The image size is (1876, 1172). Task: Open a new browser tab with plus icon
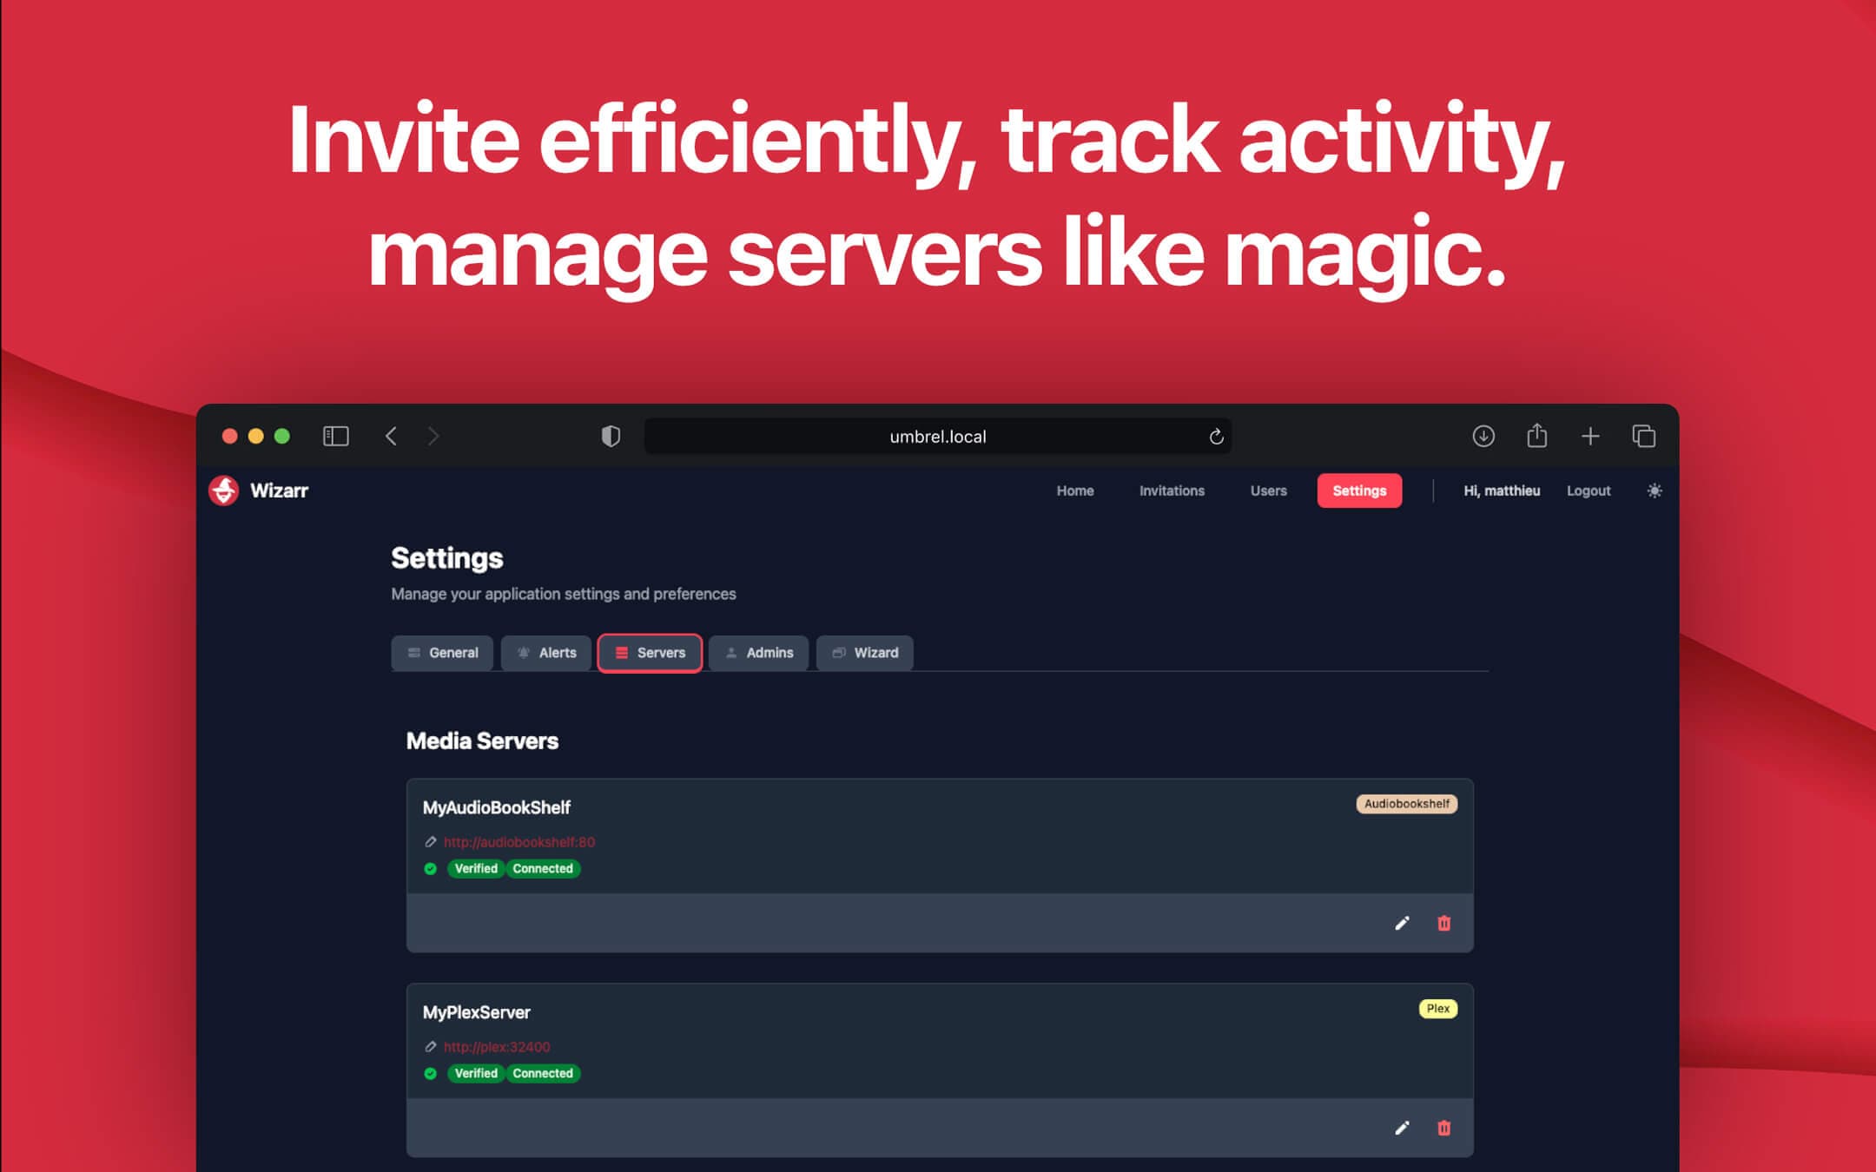[x=1591, y=436]
